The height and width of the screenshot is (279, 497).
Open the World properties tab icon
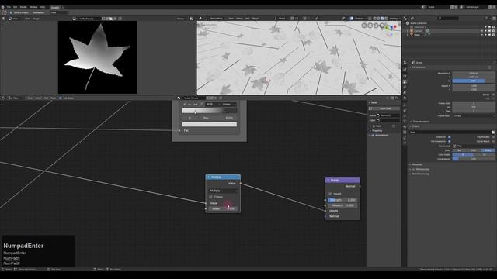tap(405, 98)
